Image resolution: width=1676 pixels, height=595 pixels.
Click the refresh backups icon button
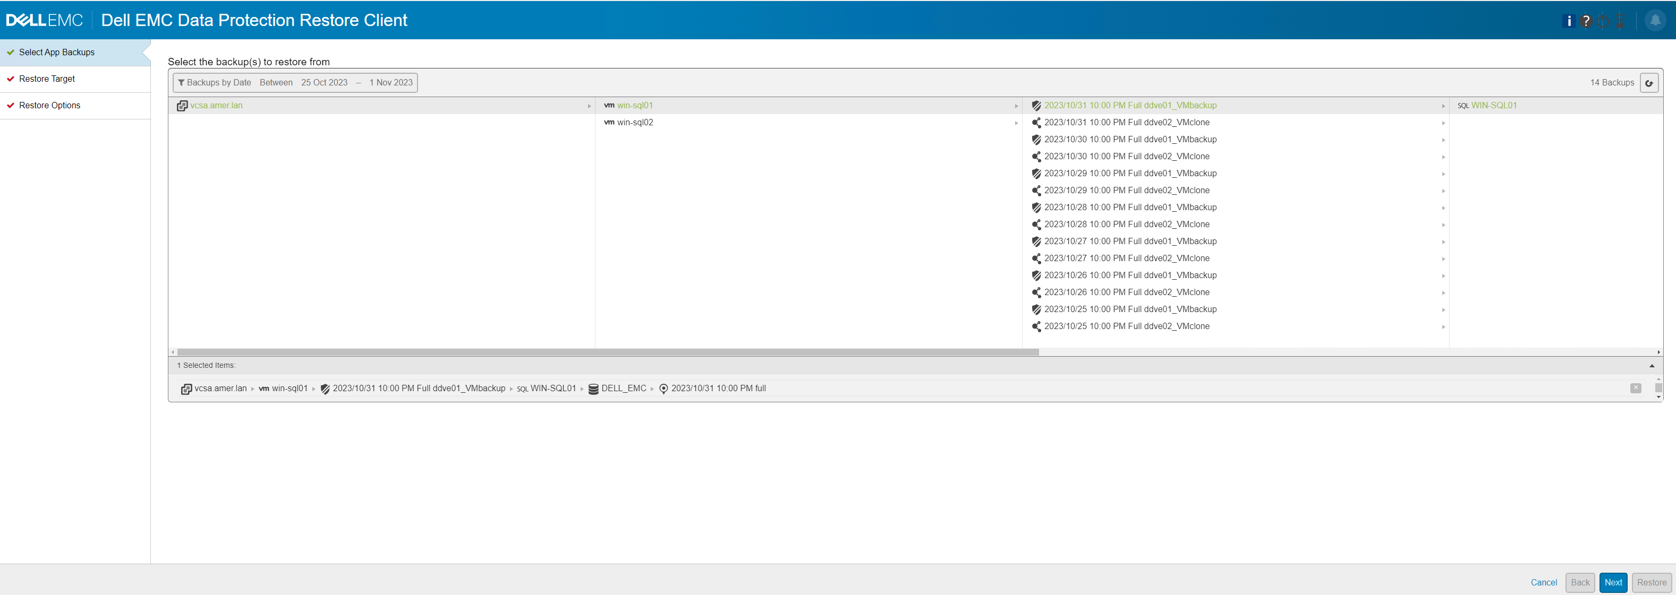(1649, 83)
